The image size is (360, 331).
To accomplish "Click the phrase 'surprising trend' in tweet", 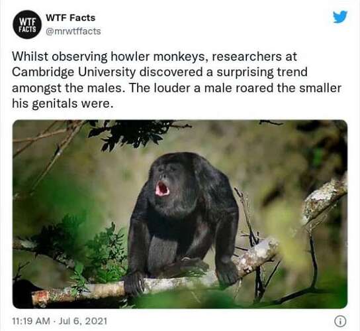I will click(262, 72).
